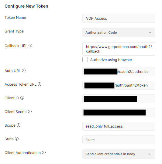The image size is (162, 164).
Task: Click the Access Token URL input field
Action: click(119, 85)
